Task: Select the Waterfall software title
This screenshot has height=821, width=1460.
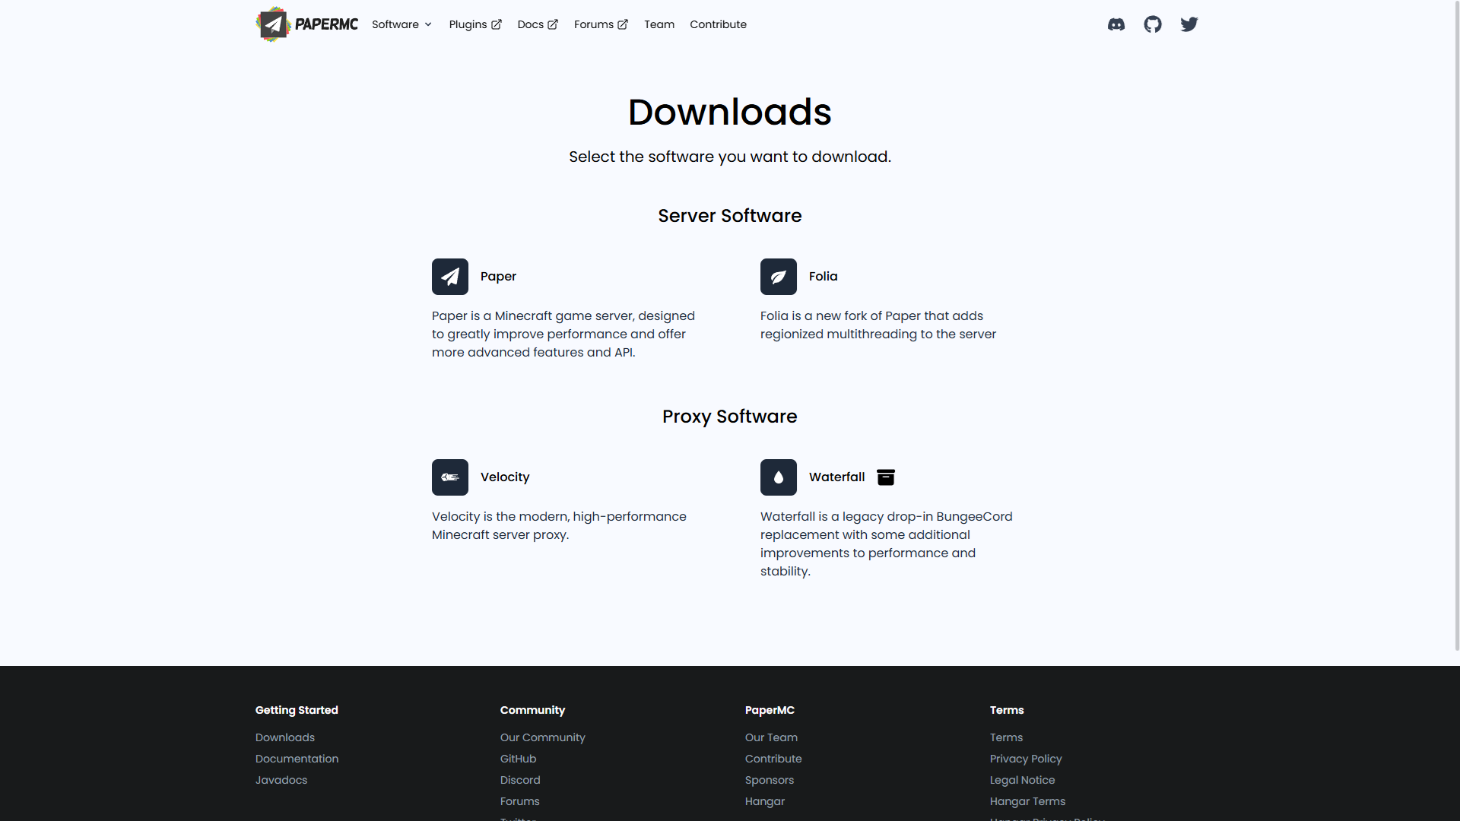Action: 836,477
